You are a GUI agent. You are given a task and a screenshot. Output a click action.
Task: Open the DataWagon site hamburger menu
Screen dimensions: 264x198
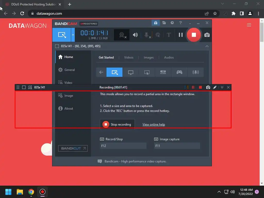click(249, 25)
